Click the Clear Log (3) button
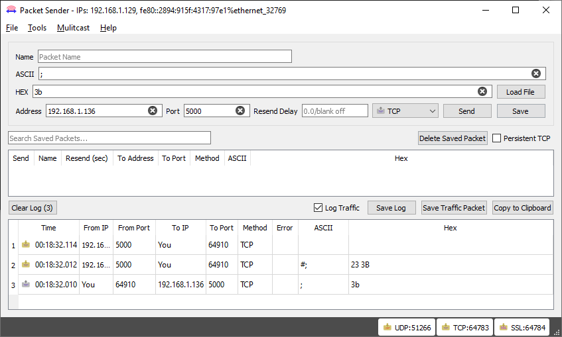The image size is (562, 337). [x=33, y=208]
